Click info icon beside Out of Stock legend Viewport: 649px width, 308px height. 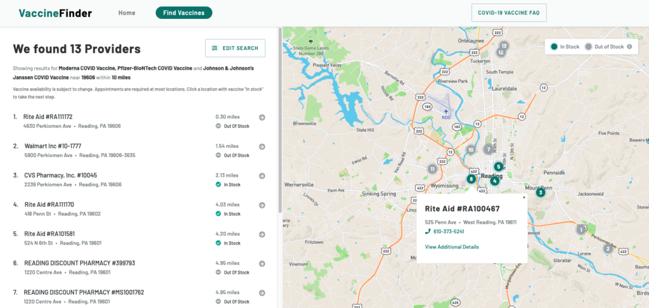(629, 47)
